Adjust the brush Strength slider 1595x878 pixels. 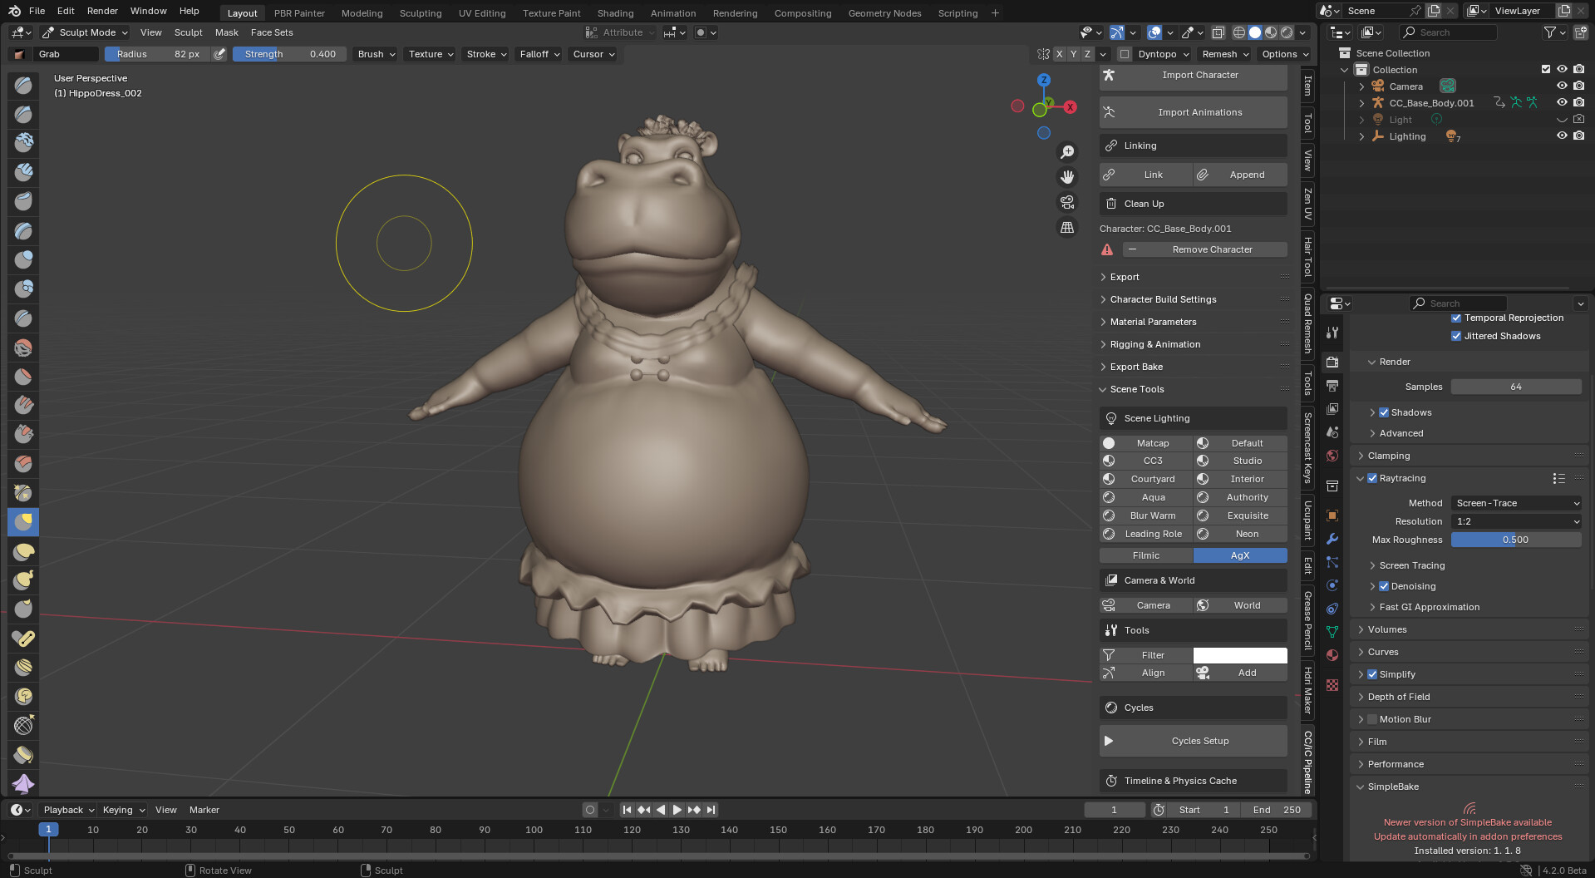pos(289,54)
